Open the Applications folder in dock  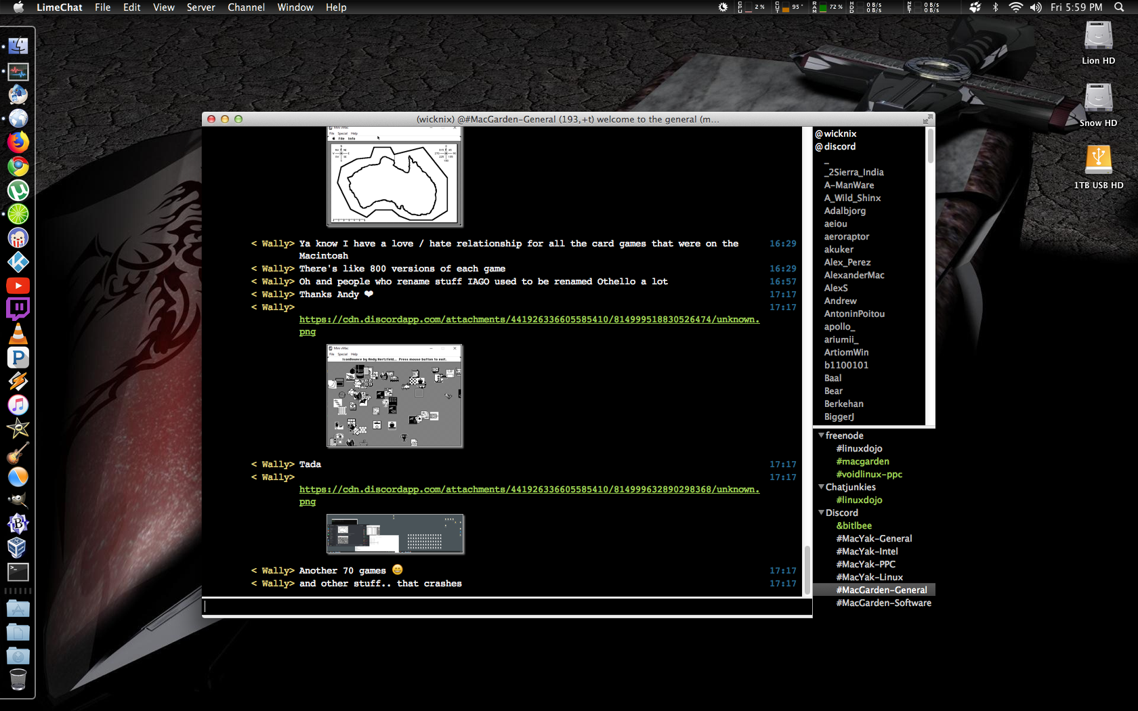(x=18, y=608)
